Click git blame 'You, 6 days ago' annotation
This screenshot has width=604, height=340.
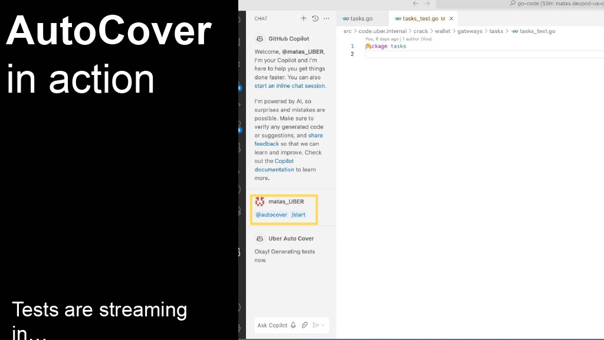point(398,39)
